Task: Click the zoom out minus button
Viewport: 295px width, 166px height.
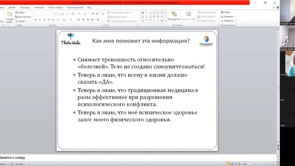Action: pyautogui.click(x=250, y=164)
